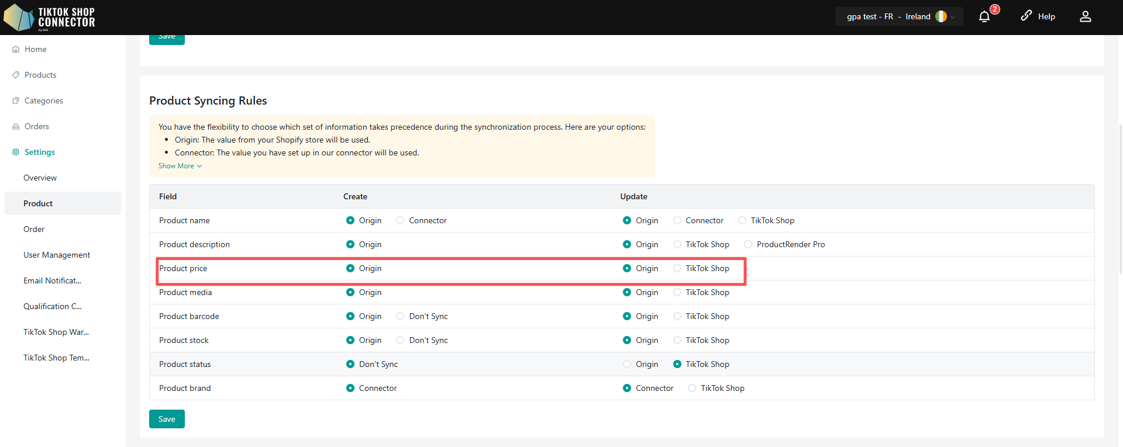
Task: Click the Home sidebar icon
Action: 16,49
